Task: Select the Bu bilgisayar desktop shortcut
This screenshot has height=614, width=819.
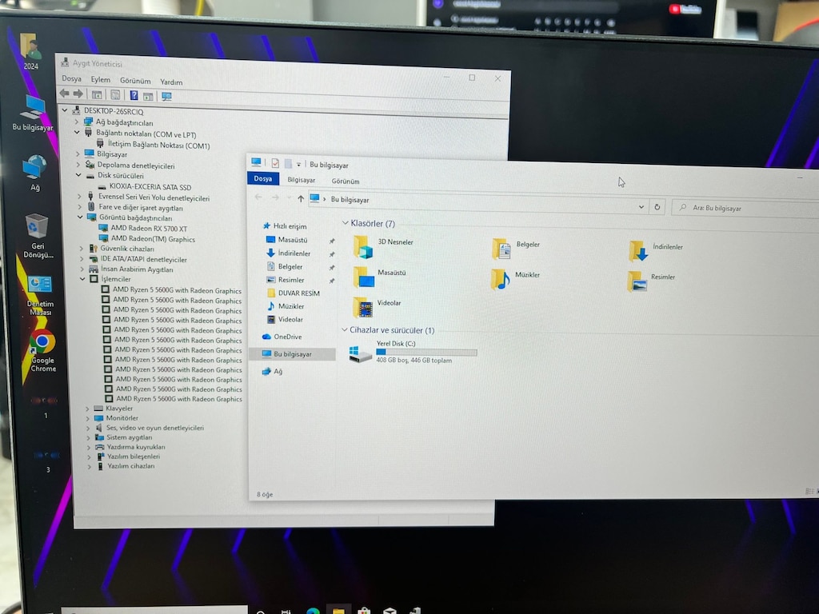Action: pos(33,113)
